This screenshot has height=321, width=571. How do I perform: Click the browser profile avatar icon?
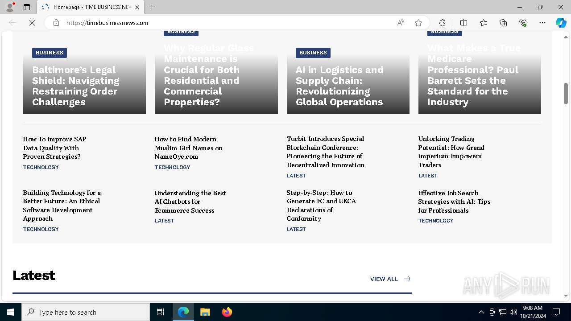click(x=10, y=7)
